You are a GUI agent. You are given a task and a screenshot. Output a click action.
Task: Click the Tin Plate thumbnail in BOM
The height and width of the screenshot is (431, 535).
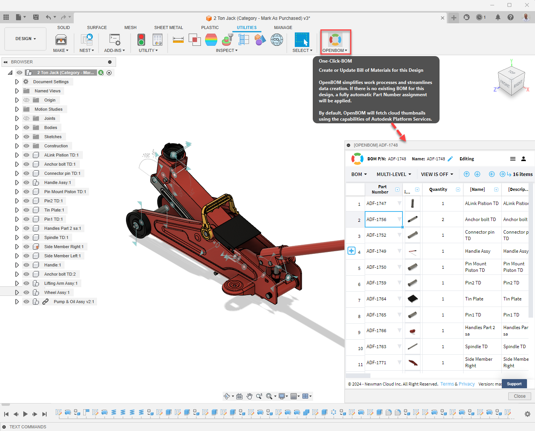point(412,299)
